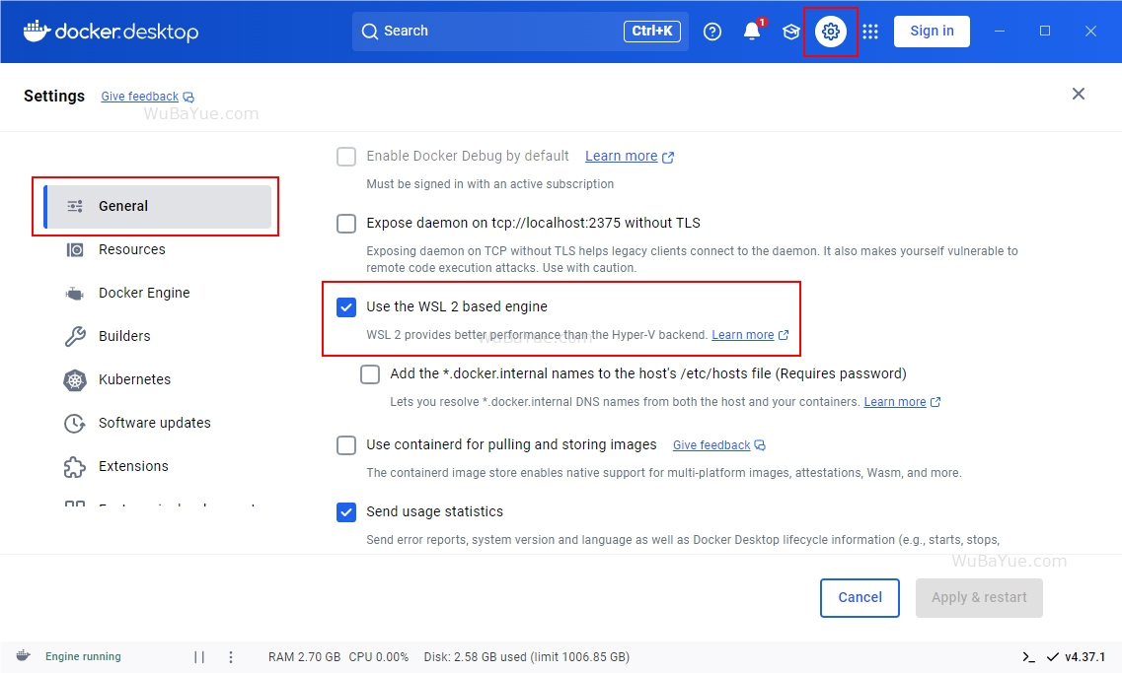Click the Docker Desktop whale logo
The height and width of the screenshot is (673, 1122).
[37, 31]
